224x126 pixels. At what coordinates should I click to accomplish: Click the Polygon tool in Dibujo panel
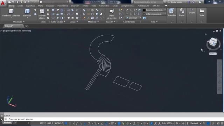coord(69,18)
